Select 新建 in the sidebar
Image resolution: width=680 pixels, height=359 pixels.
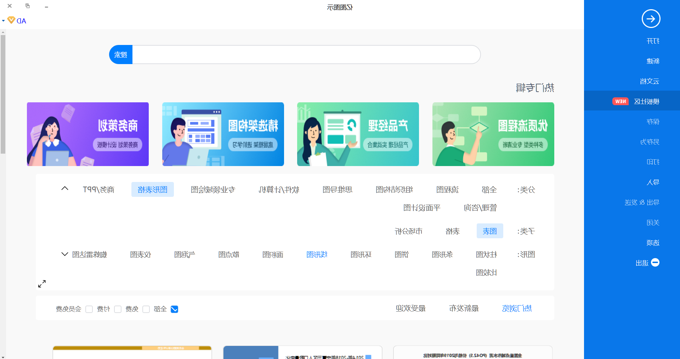point(653,61)
